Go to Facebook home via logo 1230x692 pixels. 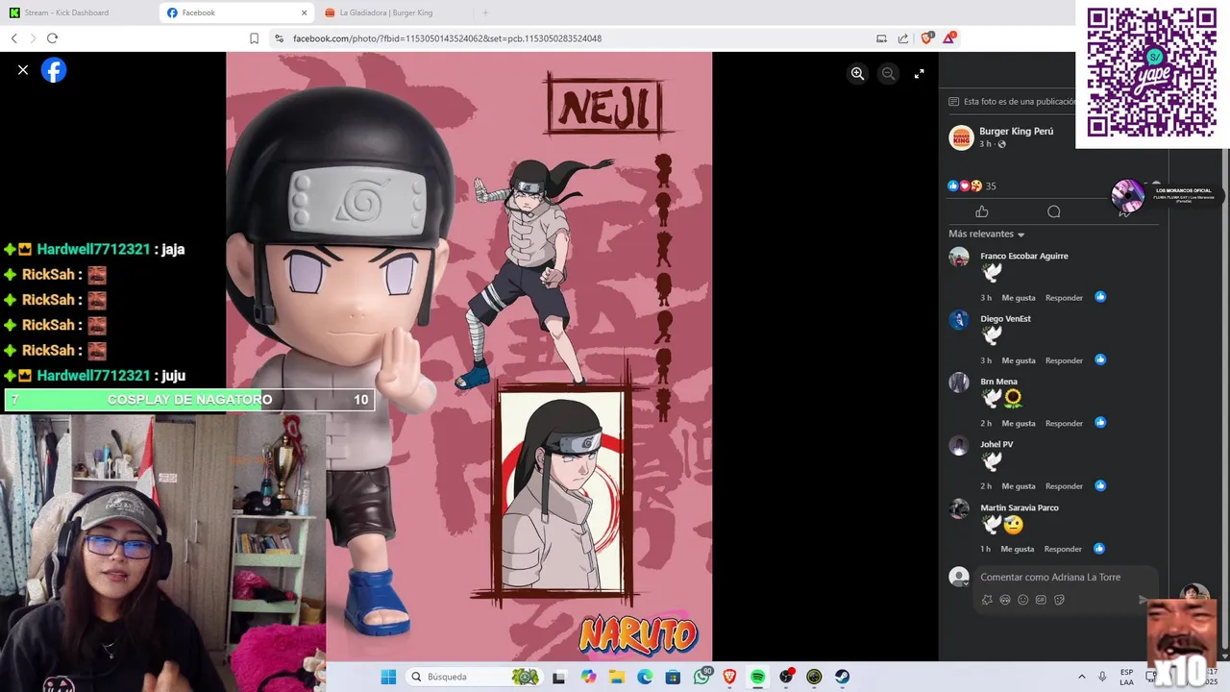tap(54, 70)
